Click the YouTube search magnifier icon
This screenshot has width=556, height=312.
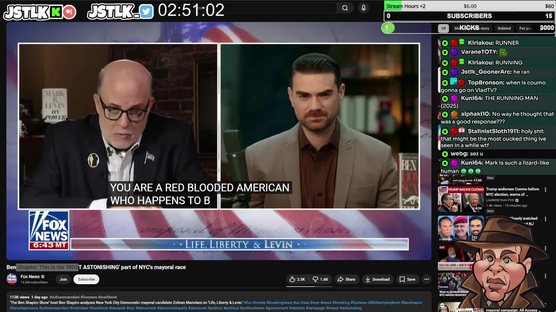tap(345, 8)
